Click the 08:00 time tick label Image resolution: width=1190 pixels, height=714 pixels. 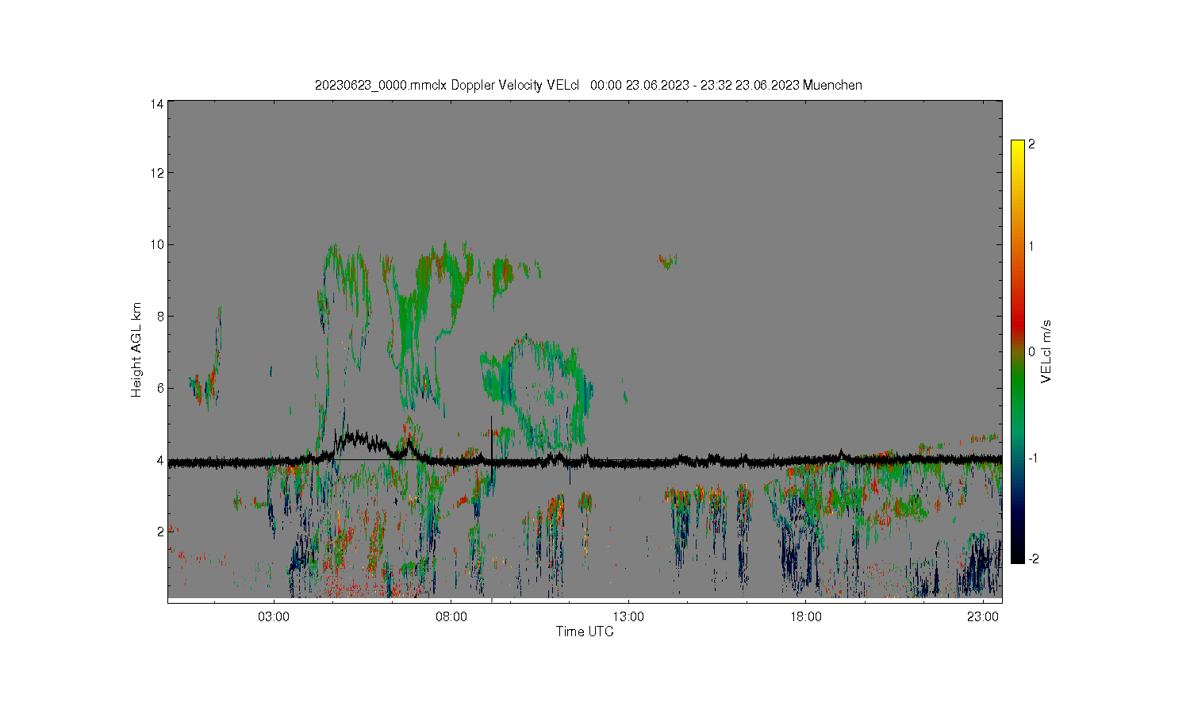tap(451, 616)
